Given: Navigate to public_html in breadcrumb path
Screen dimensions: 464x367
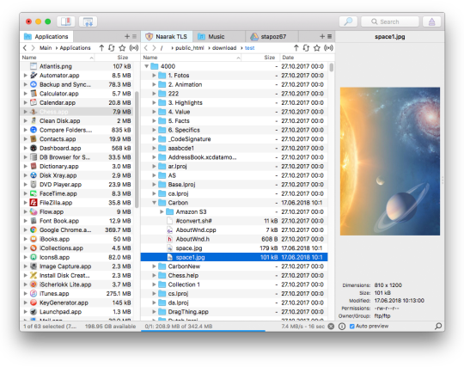Looking at the screenshot, I should click(189, 48).
